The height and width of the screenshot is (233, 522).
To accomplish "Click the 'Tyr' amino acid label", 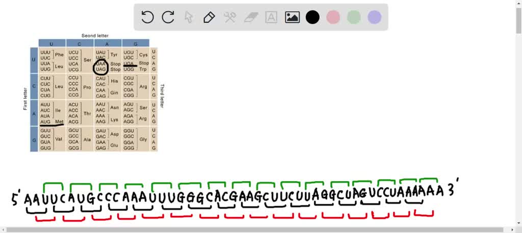I will 114,55.
